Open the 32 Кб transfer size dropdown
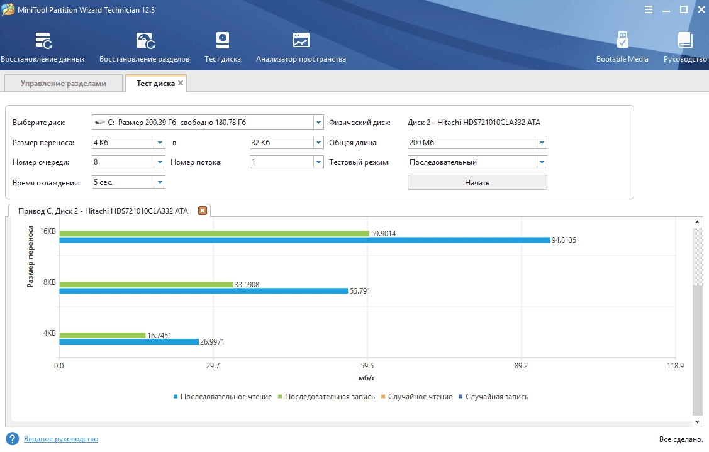Screen dimensions: 709x452 point(318,142)
